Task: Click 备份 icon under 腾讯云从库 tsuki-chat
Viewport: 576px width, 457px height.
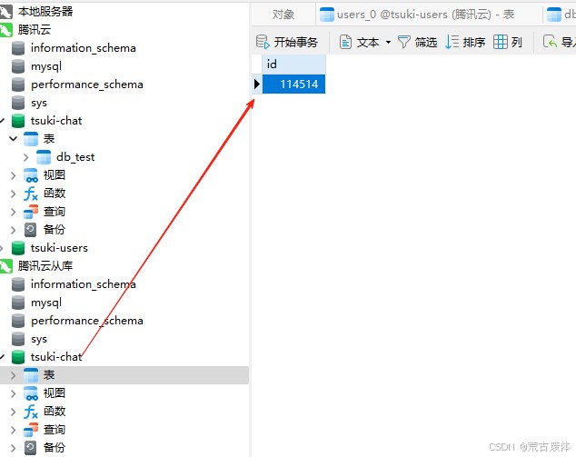Action: 31,447
